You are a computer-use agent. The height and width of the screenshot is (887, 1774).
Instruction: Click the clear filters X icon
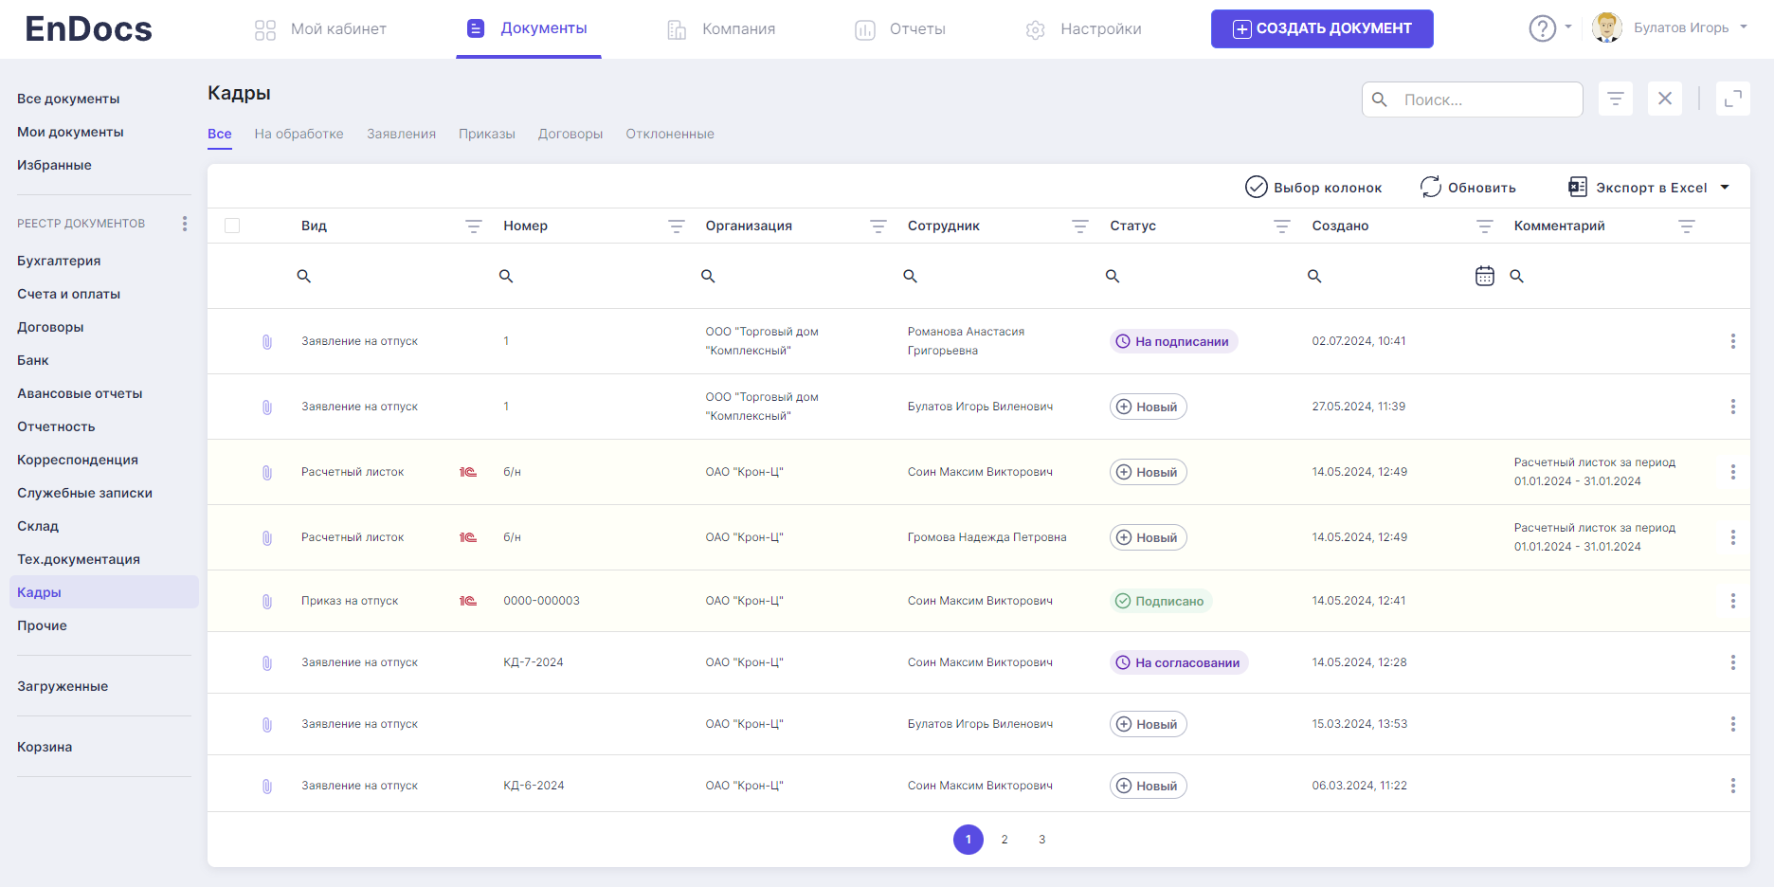coord(1665,99)
